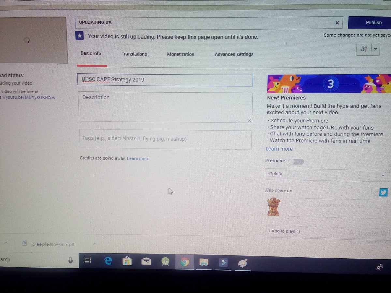Viewport: 391px width, 293px height.
Task: Open the Microsoft Store taskbar icon
Action: pos(127,261)
